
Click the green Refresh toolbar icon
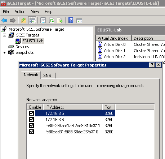[x=52, y=20]
